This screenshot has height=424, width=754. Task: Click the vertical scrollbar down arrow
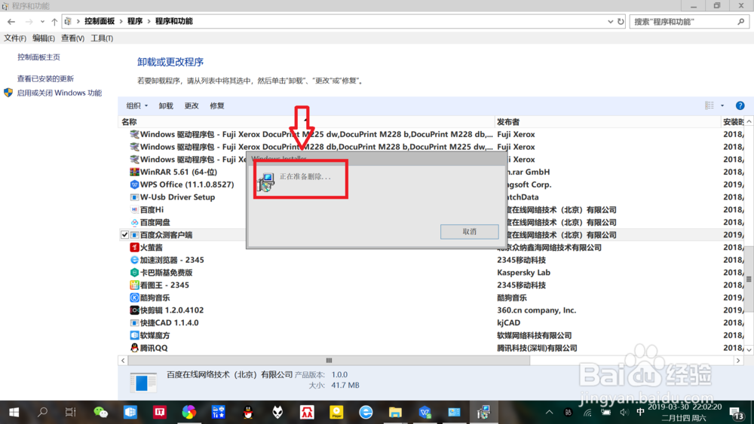tap(749, 349)
